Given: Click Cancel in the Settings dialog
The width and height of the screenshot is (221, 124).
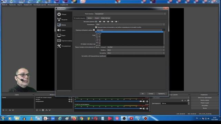Looking at the screenshot, I should [x=151, y=94].
